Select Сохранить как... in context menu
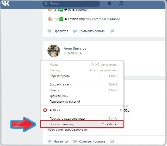 (x=82, y=84)
